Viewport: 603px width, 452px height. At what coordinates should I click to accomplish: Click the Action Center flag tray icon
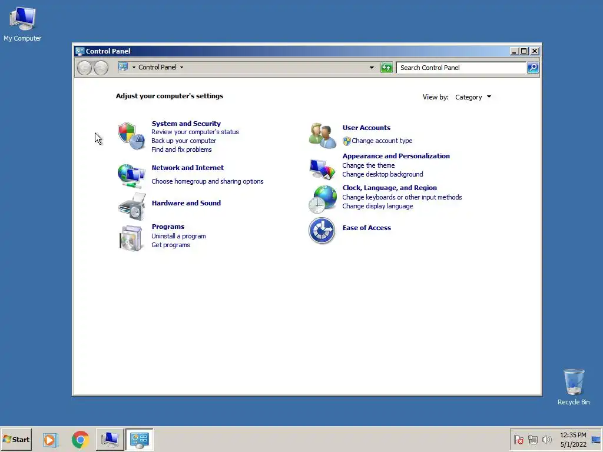point(518,440)
